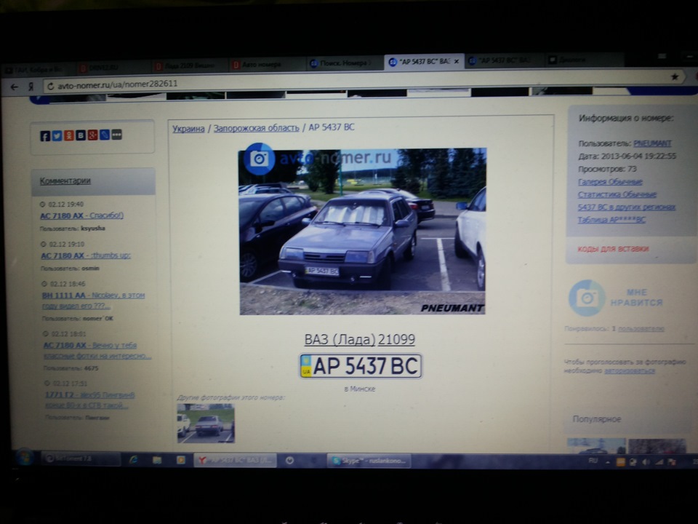Click the camera 'Мне нравится' like icon
698x524 pixels.
point(587,298)
